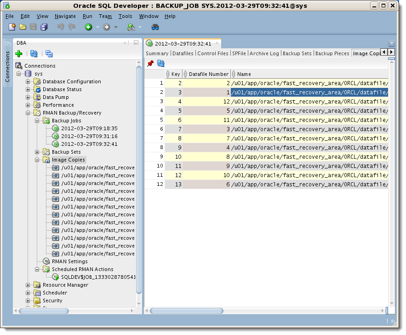This screenshot has width=406, height=335.
Task: Click the pin (Freeze View) icon
Action: click(x=150, y=64)
